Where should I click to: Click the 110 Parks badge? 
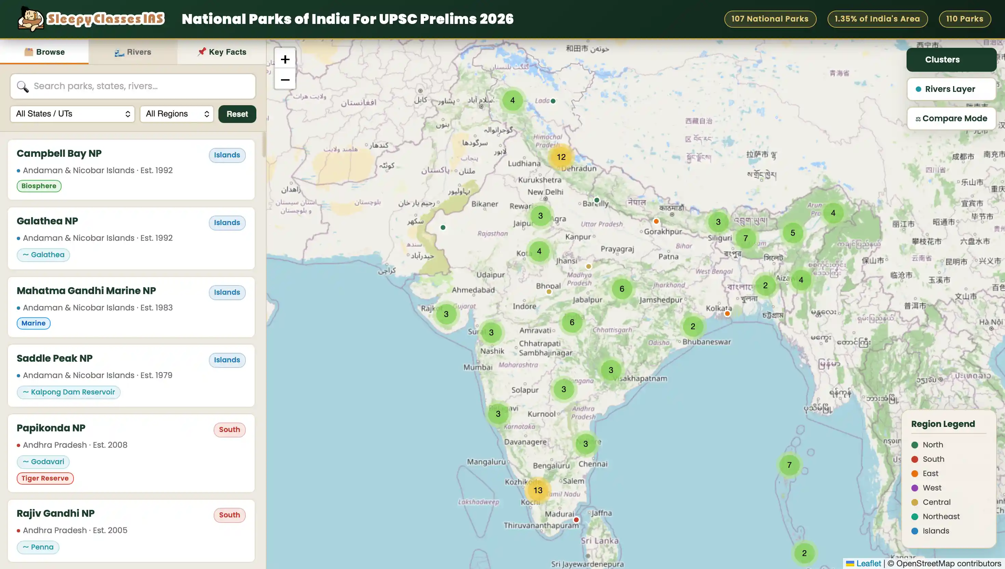click(x=964, y=19)
